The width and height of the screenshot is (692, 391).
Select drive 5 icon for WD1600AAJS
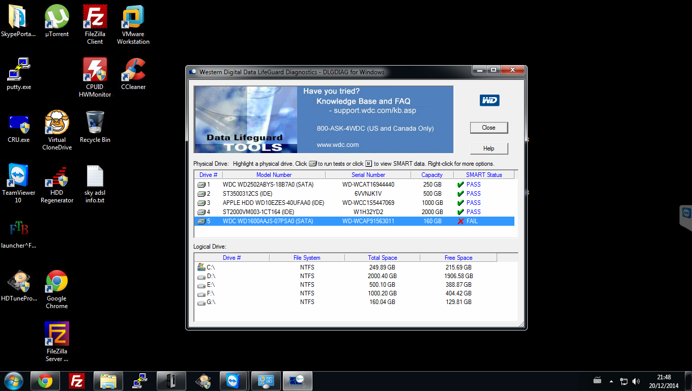click(201, 221)
